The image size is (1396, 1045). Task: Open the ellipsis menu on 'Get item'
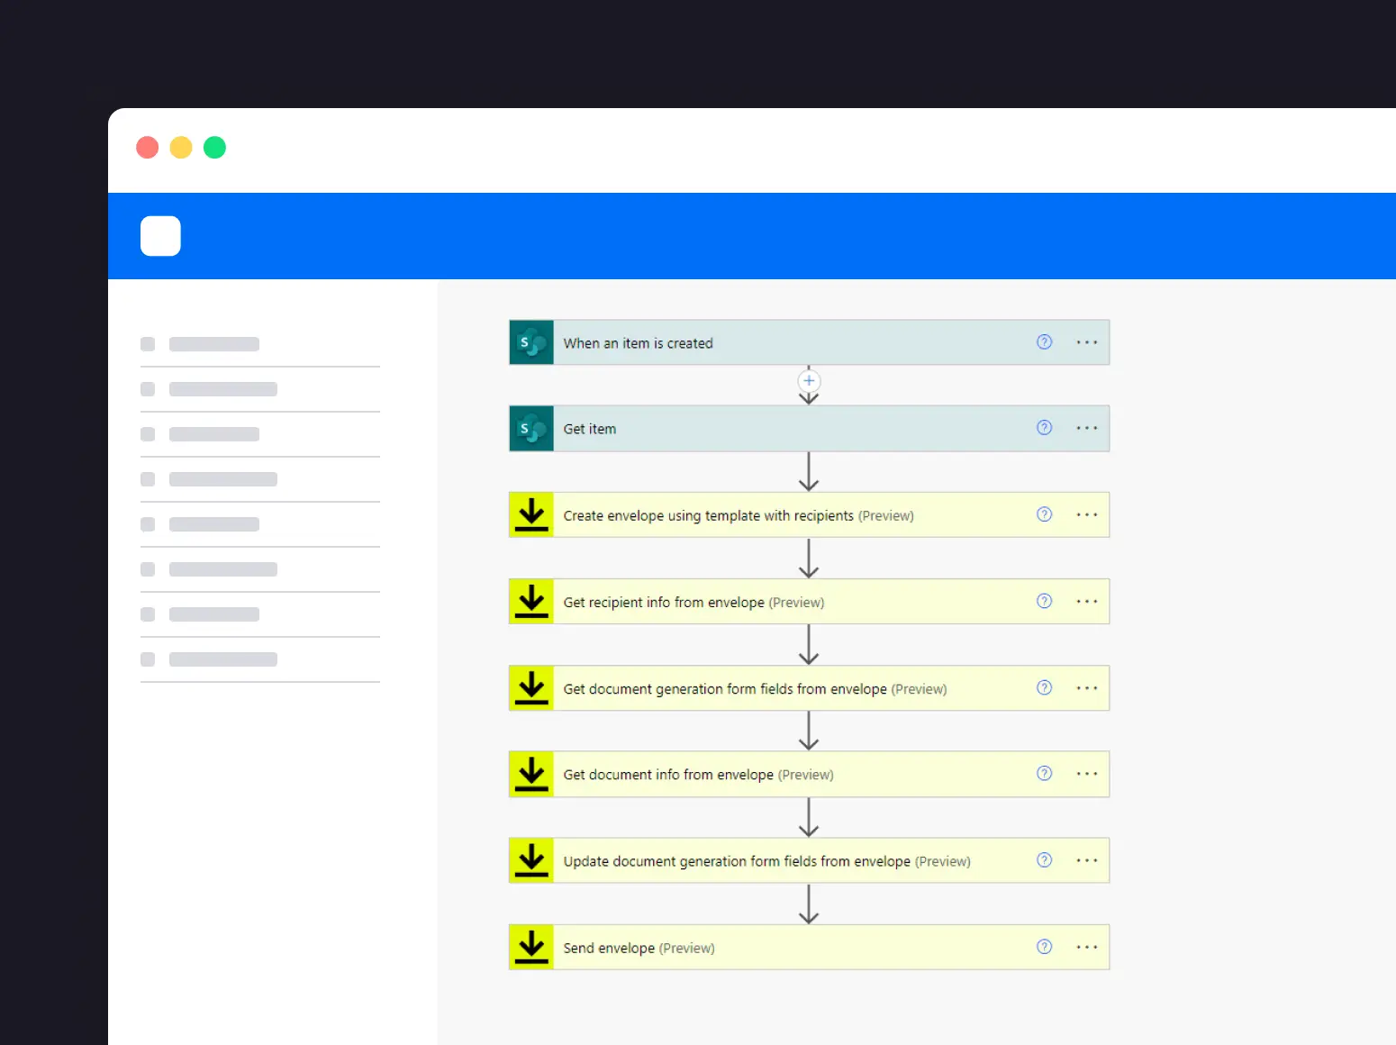pos(1087,428)
